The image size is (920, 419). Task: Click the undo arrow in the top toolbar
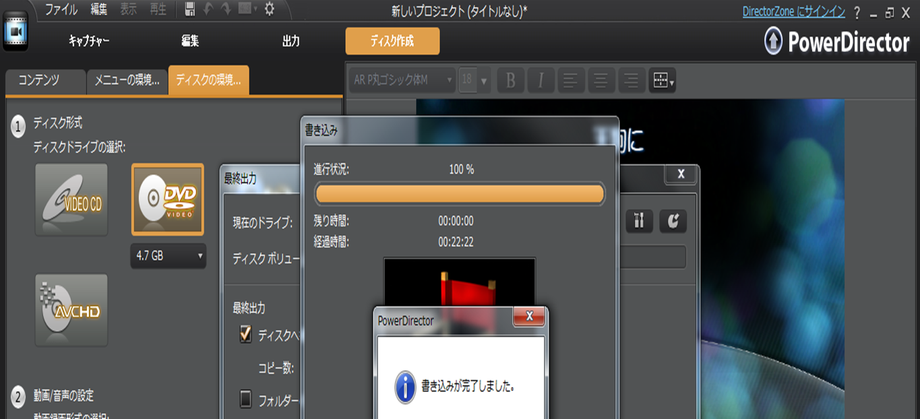(x=208, y=9)
